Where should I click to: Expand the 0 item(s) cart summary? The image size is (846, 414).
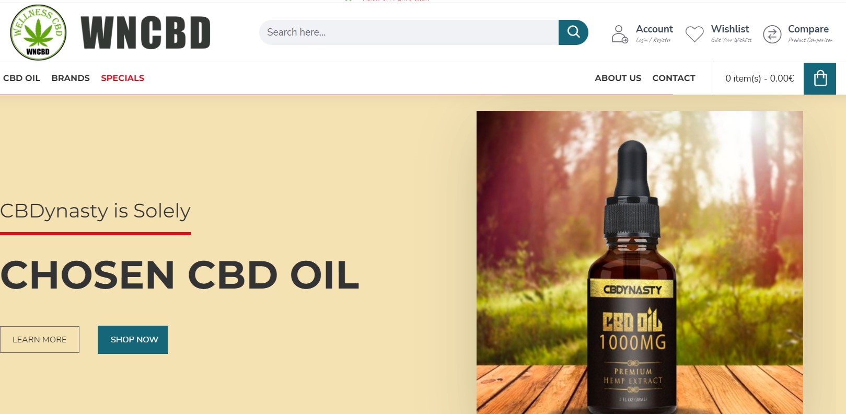[759, 78]
